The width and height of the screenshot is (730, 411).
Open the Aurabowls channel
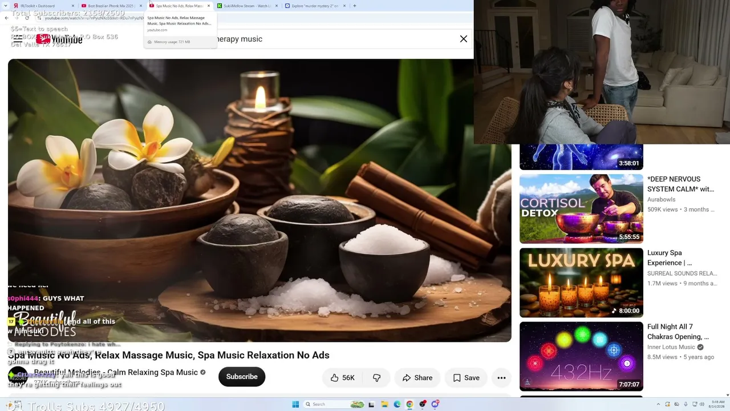tap(661, 199)
